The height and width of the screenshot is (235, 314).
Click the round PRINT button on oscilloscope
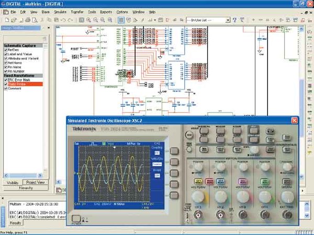188,135
